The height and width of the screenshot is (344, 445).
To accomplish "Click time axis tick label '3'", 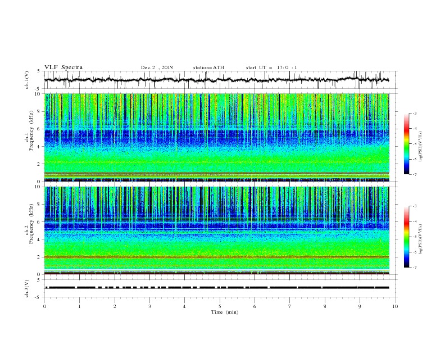I will 149,306.
